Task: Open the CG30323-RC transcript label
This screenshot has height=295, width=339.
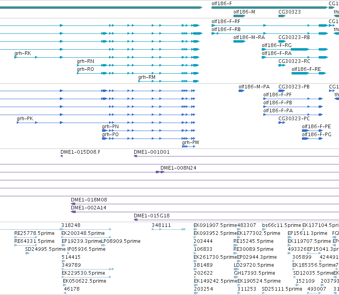Action: (x=294, y=61)
